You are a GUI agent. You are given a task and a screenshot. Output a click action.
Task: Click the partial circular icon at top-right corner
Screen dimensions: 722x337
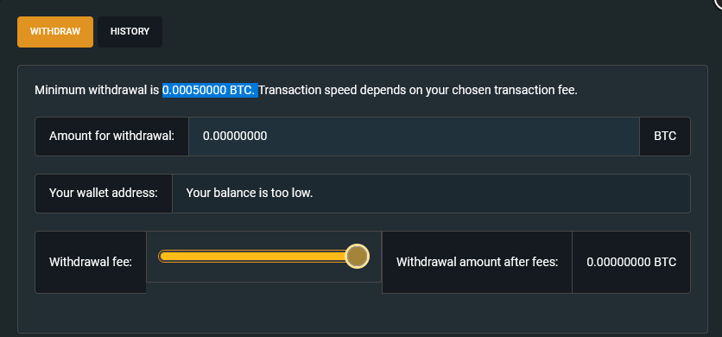coord(718,3)
